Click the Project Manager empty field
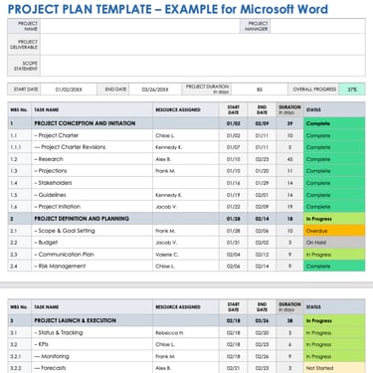 pyautogui.click(x=317, y=26)
